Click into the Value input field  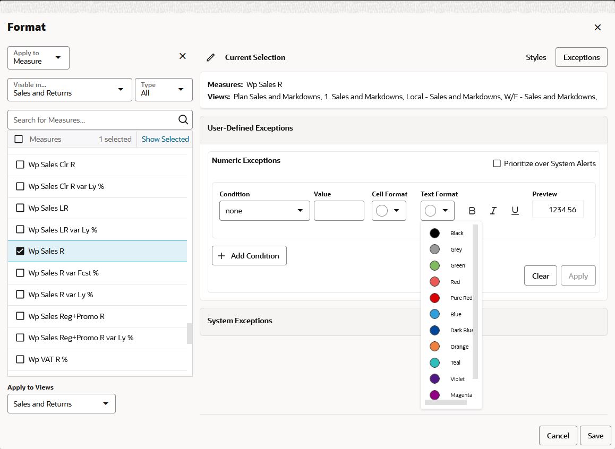point(339,211)
